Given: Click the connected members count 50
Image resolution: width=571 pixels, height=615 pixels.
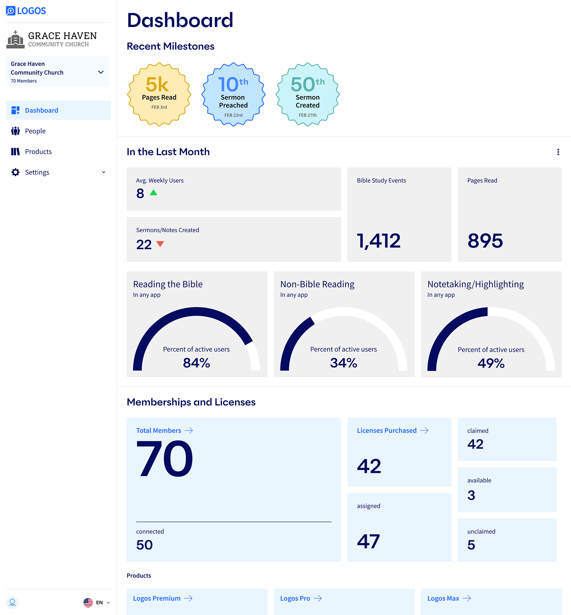Looking at the screenshot, I should pos(145,545).
